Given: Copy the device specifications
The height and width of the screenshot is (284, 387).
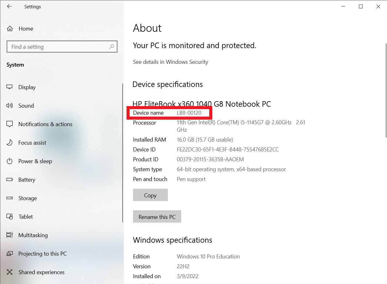Looking at the screenshot, I should click(x=150, y=195).
